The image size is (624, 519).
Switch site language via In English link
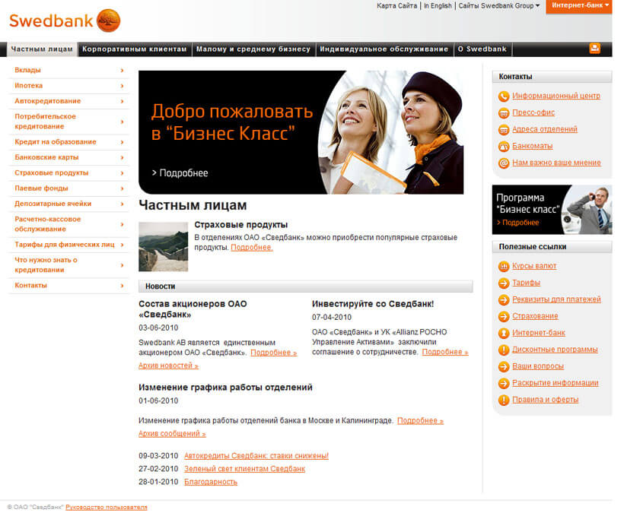tap(438, 6)
